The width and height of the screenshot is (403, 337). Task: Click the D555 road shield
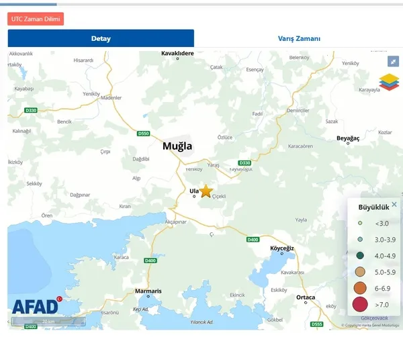coord(316,324)
